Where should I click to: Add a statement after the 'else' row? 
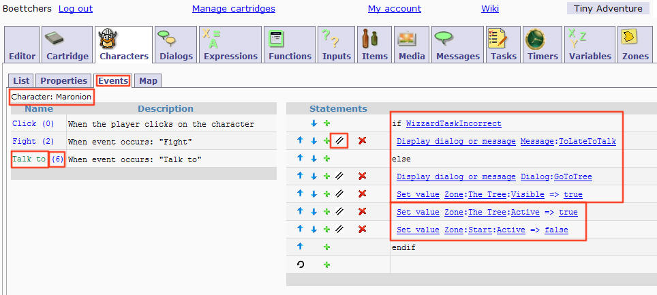326,159
